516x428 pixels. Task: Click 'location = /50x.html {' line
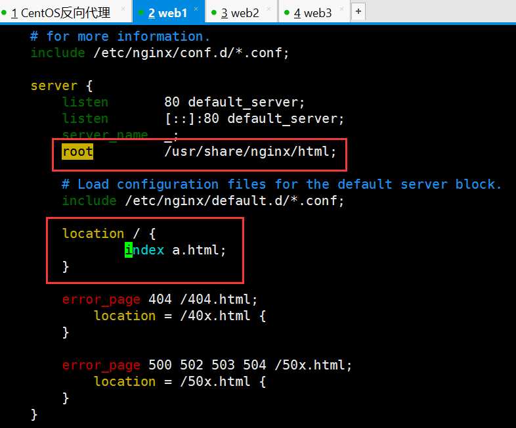[x=180, y=381]
